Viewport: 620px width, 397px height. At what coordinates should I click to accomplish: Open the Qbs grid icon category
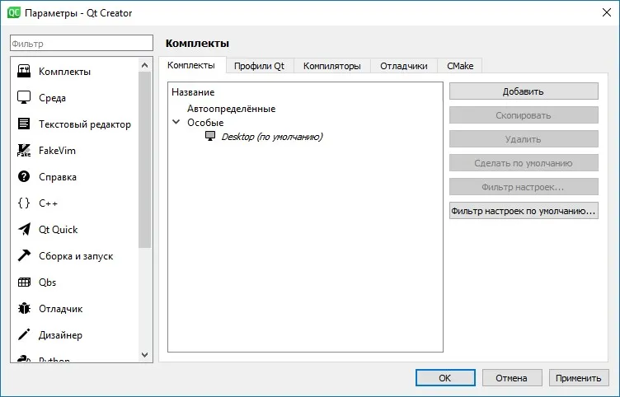[24, 282]
